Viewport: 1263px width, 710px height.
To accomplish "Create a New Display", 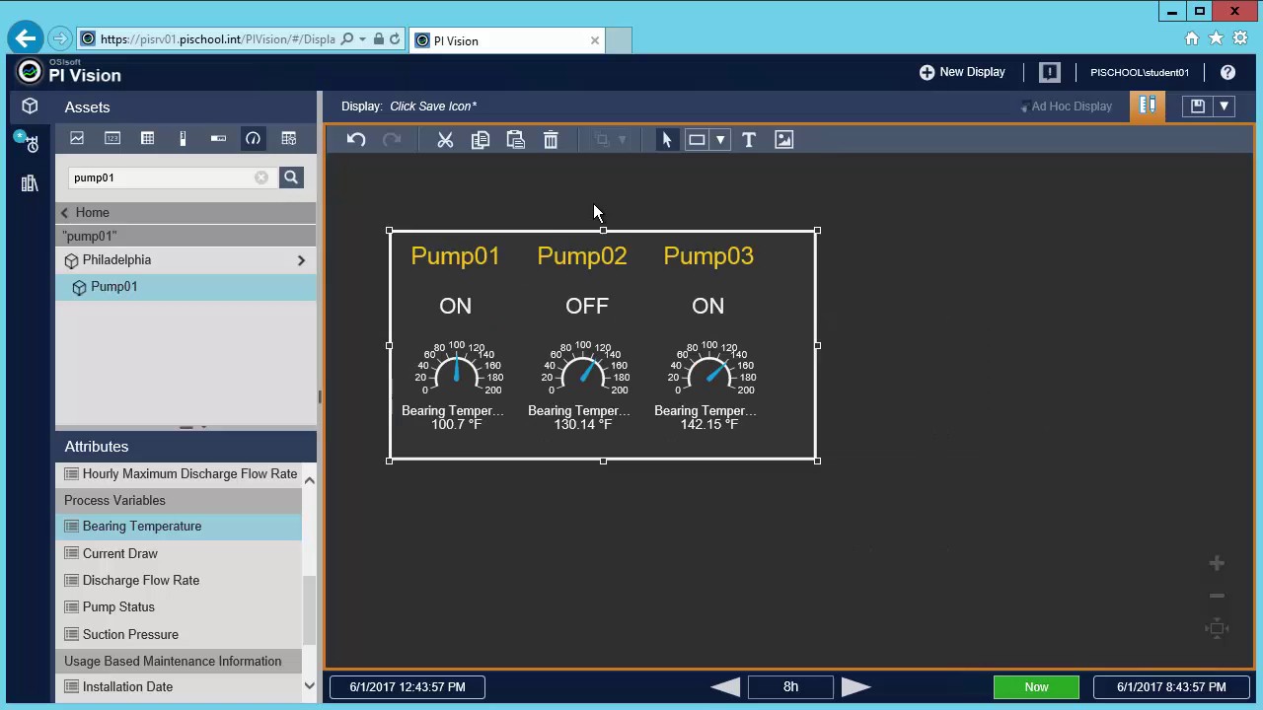I will coord(962,72).
